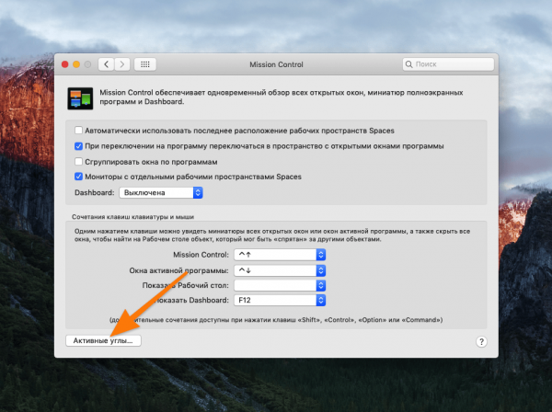Click the 'Mission Control' window title
This screenshot has width=552, height=412.
[276, 64]
